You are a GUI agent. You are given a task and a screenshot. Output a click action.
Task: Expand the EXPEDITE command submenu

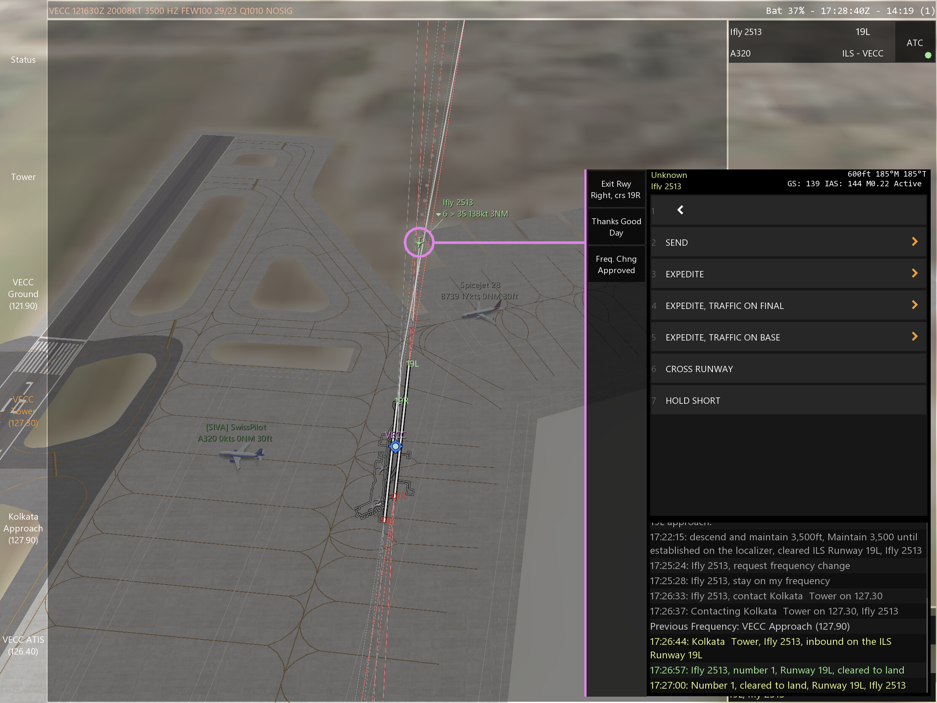(x=915, y=274)
